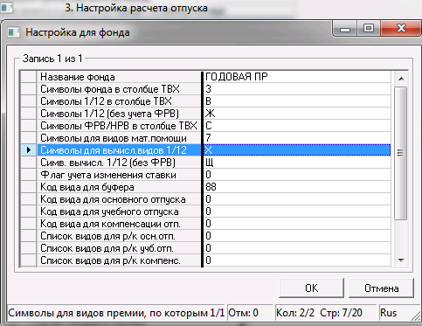Image resolution: width=422 pixels, height=326 pixels.
Task: Click the Rus language indicator in status bar
Action: click(x=388, y=313)
